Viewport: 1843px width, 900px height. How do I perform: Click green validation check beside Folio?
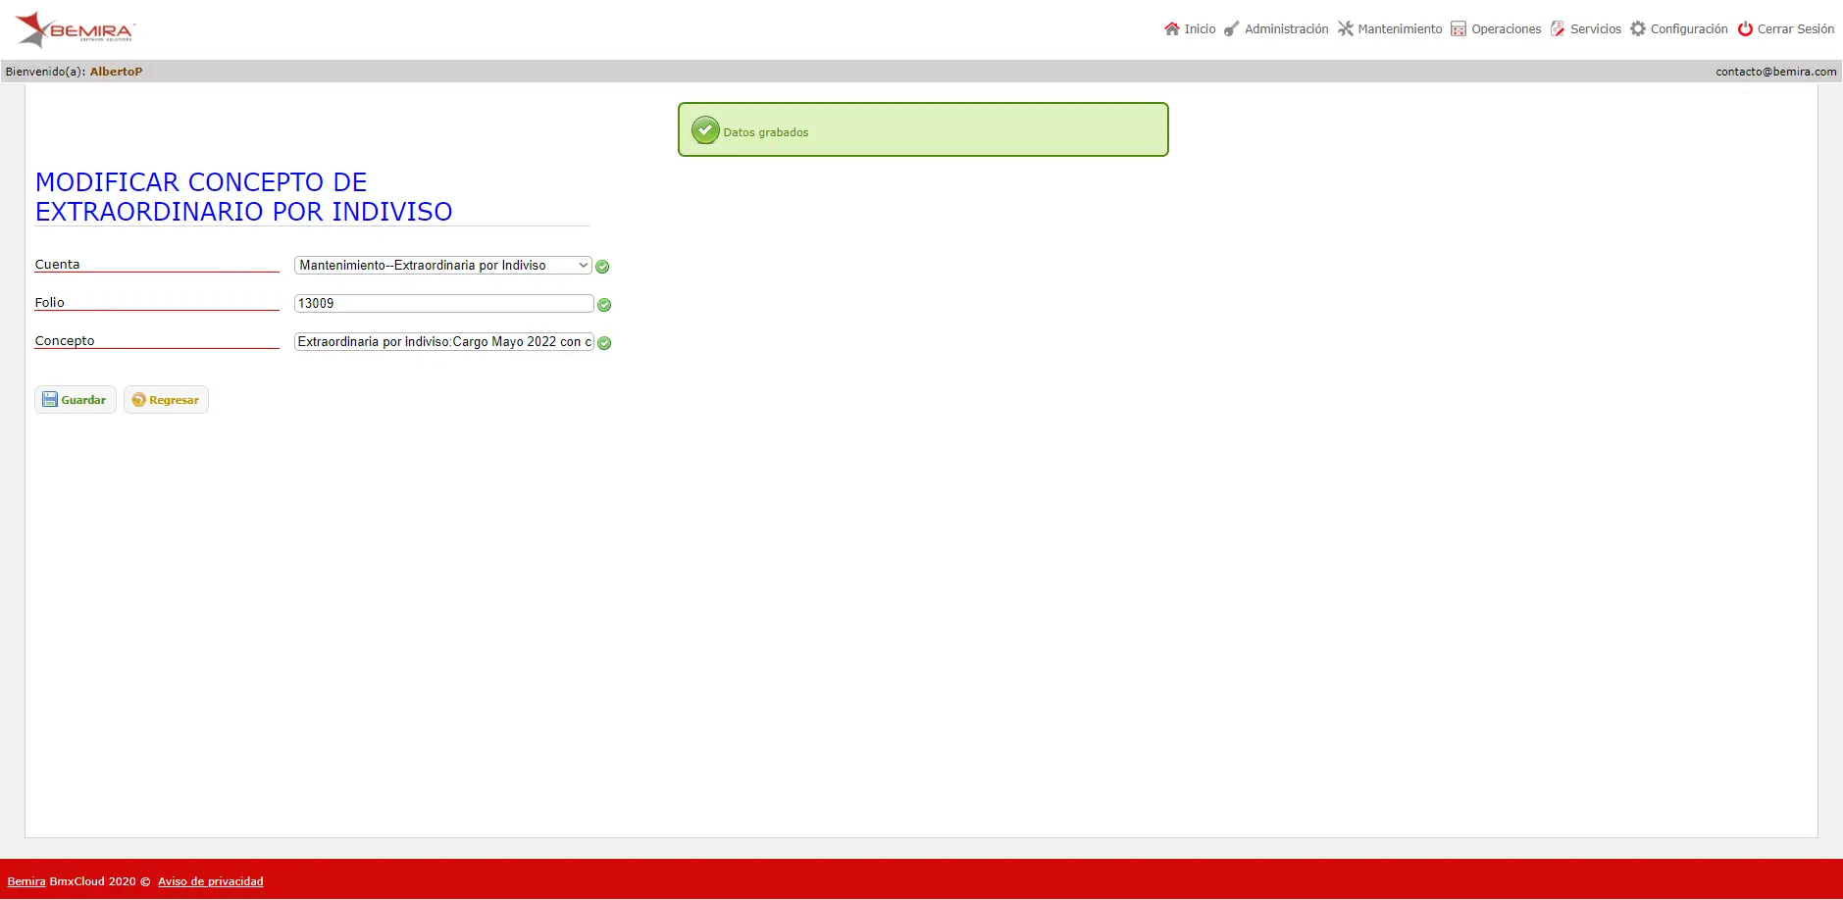(604, 305)
